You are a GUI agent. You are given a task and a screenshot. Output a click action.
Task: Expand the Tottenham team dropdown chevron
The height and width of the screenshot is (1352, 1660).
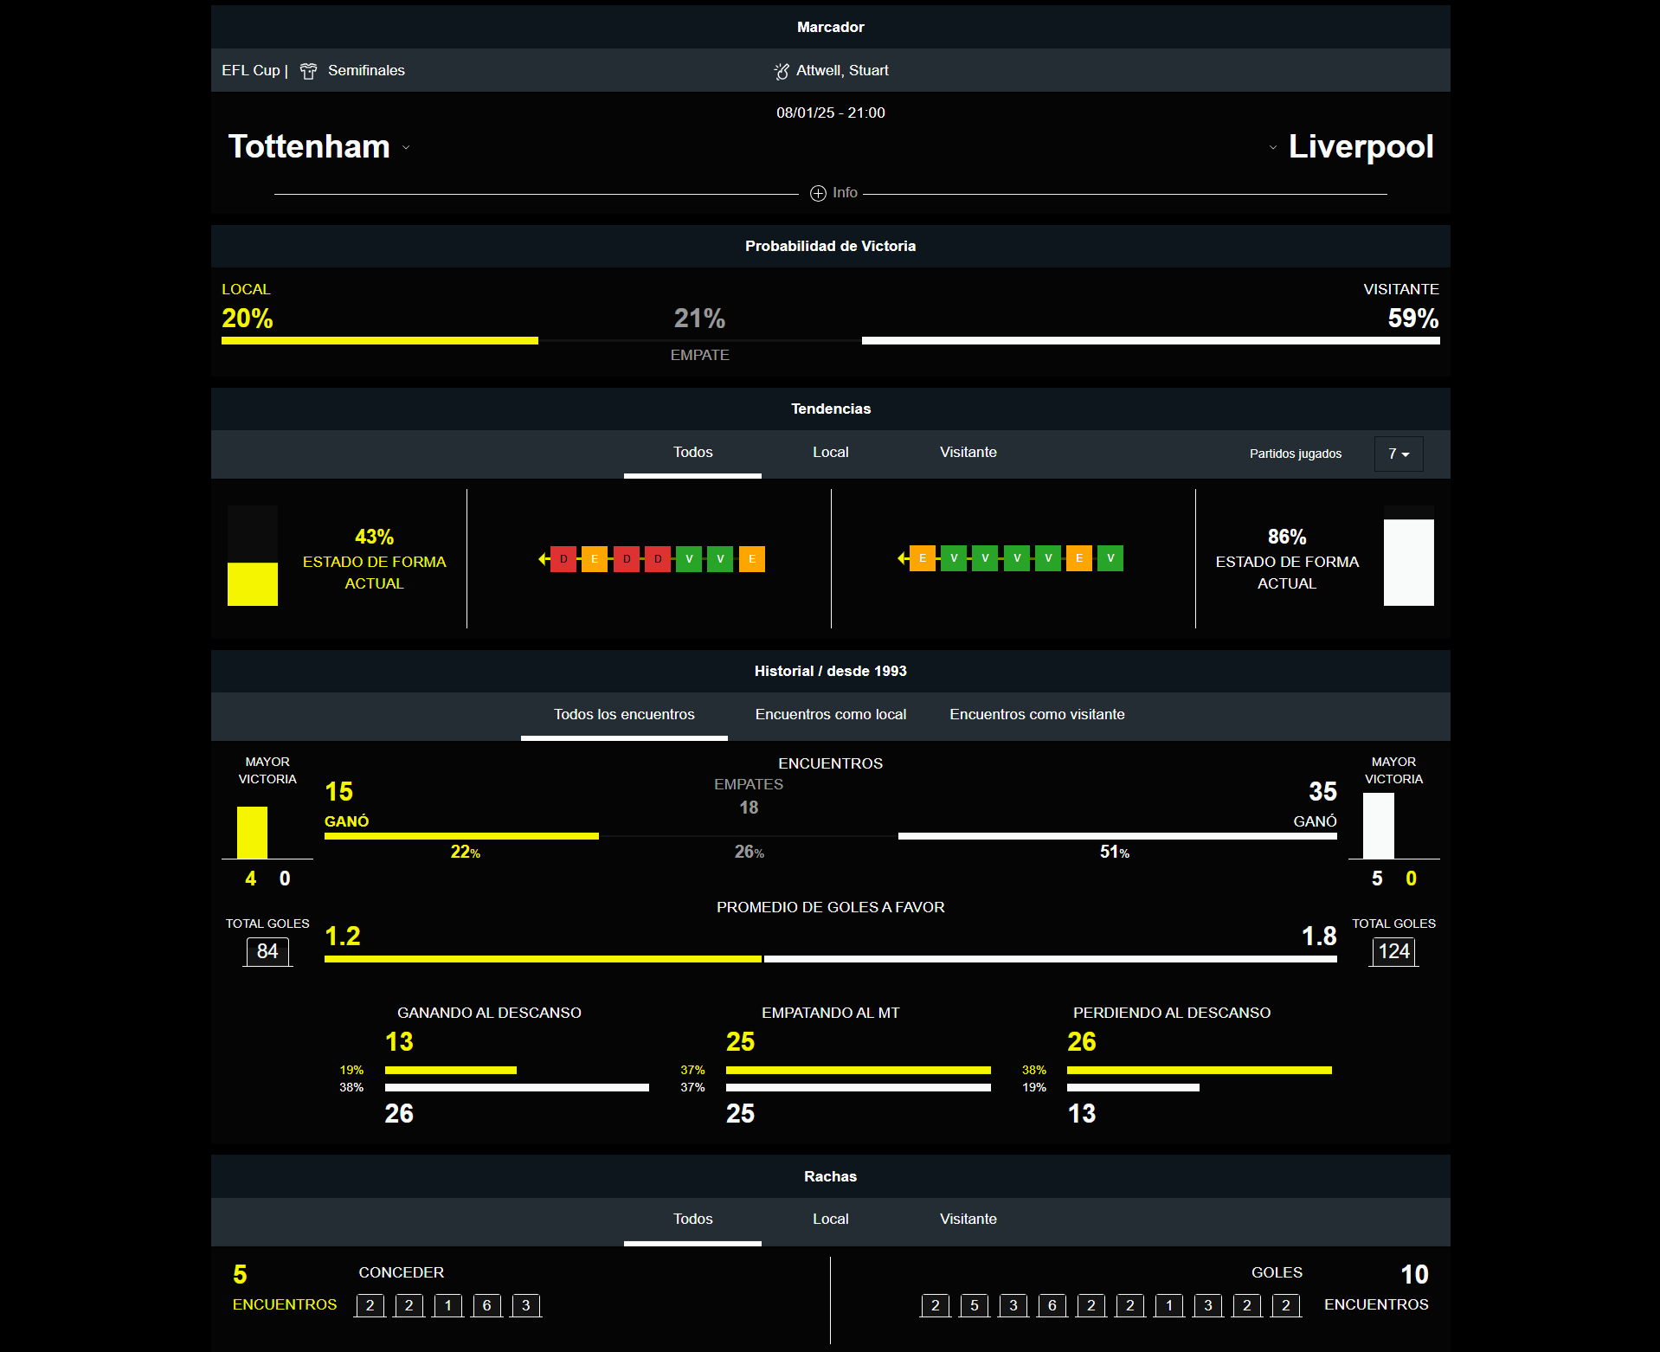(x=406, y=148)
